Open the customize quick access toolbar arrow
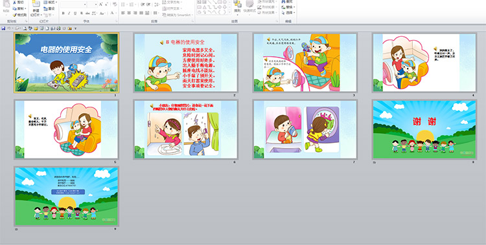 coord(75,28)
